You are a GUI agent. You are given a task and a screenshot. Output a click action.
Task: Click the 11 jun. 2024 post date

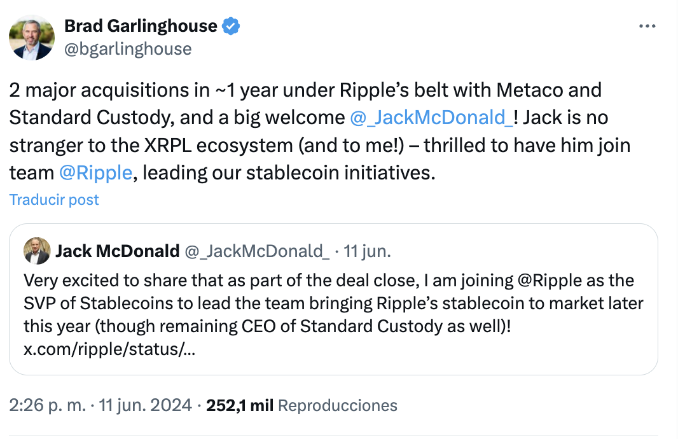click(x=147, y=406)
